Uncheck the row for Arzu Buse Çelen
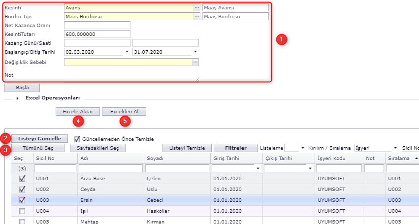The image size is (419, 224). click(21, 178)
